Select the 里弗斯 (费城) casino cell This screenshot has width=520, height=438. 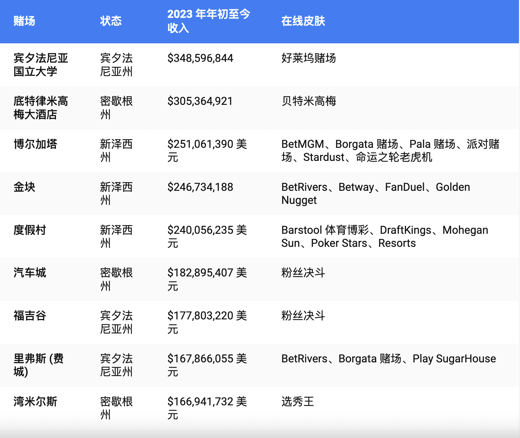pyautogui.click(x=38, y=365)
